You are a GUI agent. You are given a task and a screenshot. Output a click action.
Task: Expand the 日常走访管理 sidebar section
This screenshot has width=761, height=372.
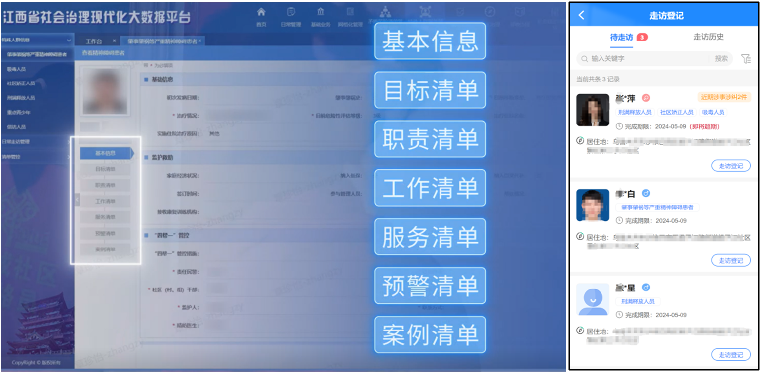coord(69,142)
